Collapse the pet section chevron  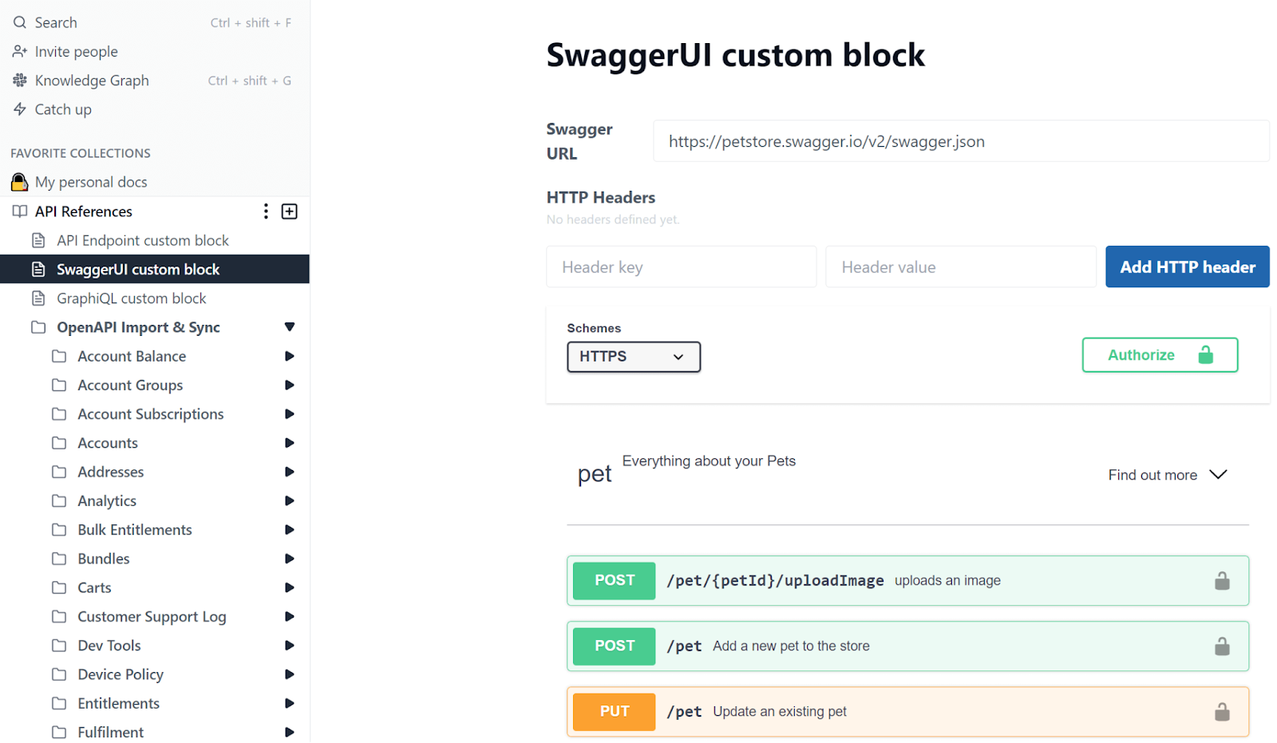coord(1218,475)
